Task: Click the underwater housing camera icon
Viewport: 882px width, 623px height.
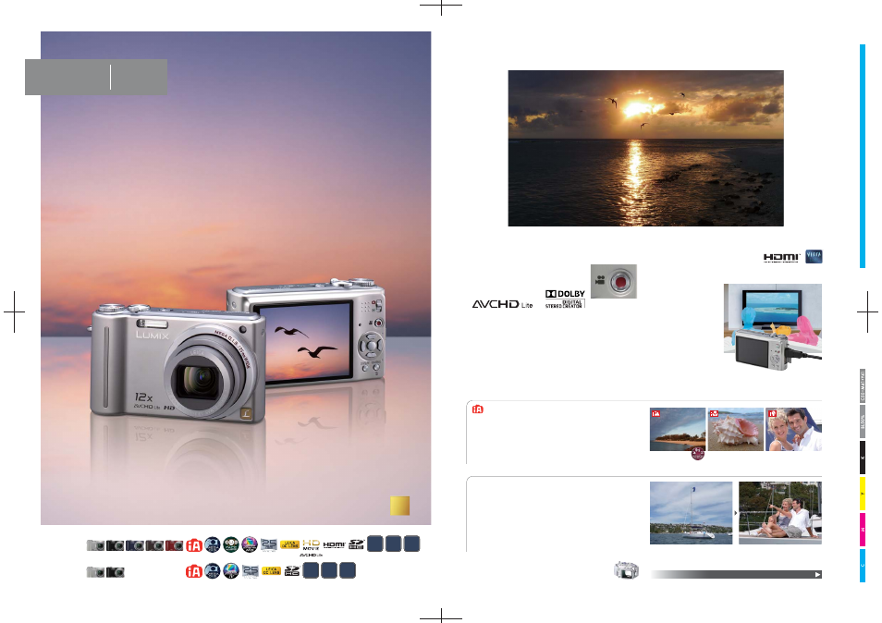Action: (x=626, y=569)
